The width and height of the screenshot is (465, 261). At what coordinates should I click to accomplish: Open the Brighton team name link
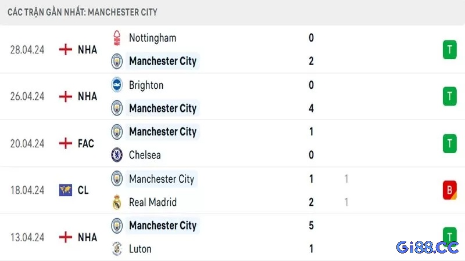coord(146,85)
